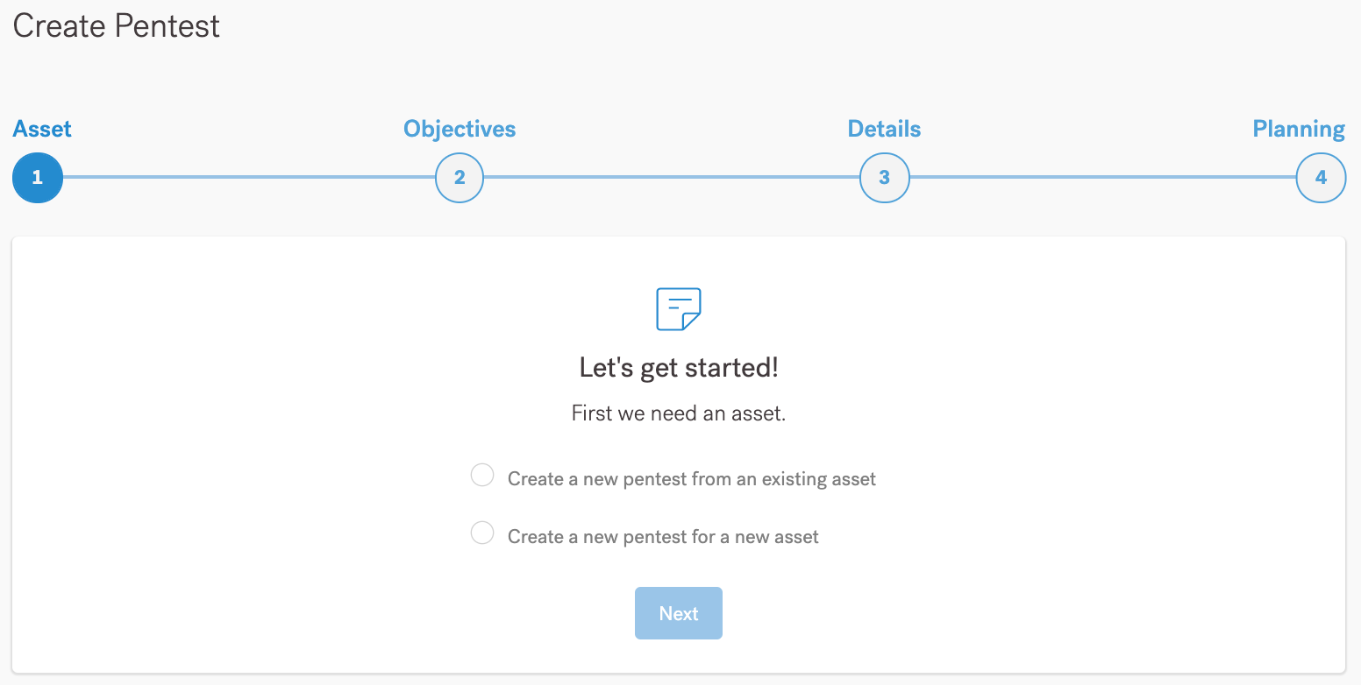1361x685 pixels.
Task: Select the existing asset radio button
Action: [x=482, y=476]
